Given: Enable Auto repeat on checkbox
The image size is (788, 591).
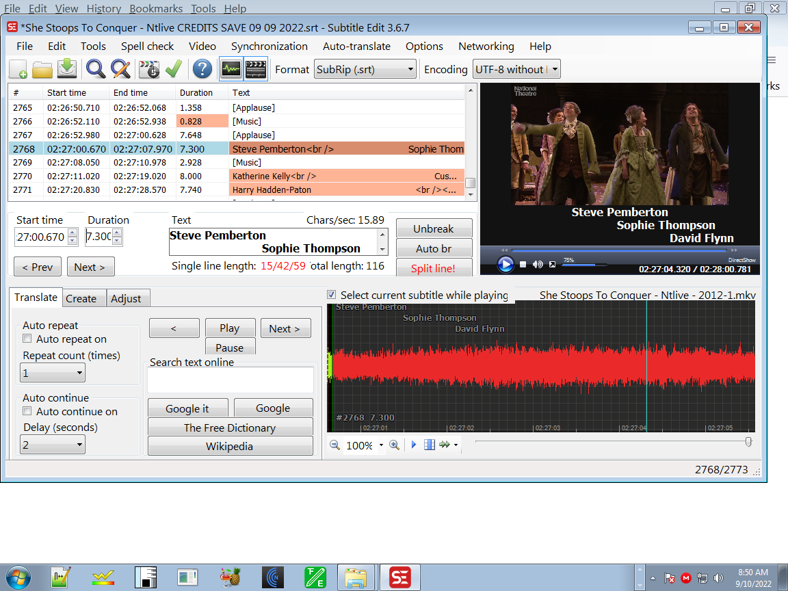Looking at the screenshot, I should click(27, 339).
